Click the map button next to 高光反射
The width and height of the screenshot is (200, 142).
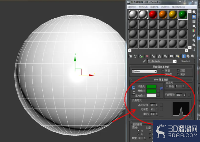coord(159,95)
